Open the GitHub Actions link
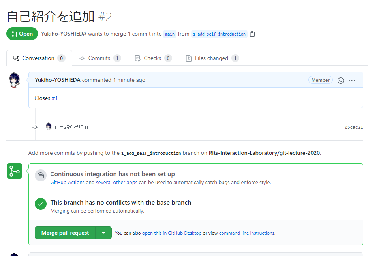 (x=68, y=182)
